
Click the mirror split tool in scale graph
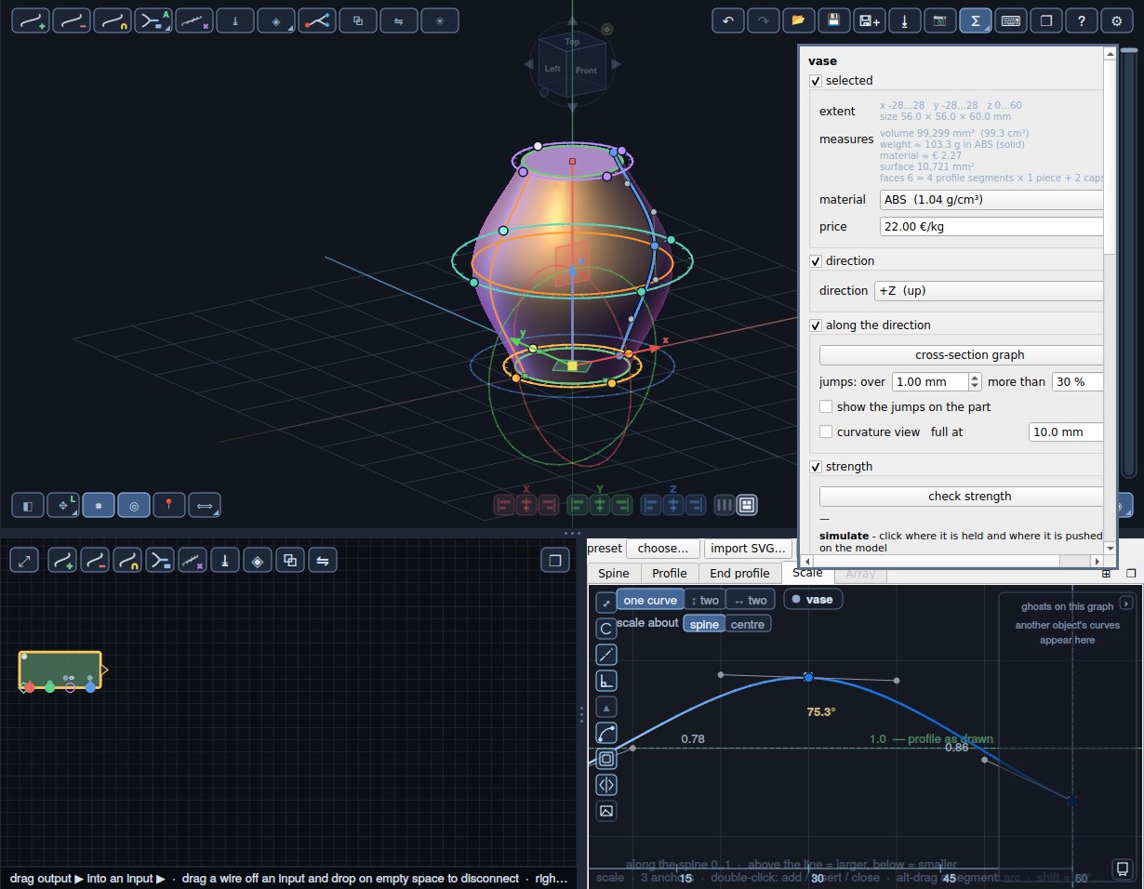(x=606, y=785)
